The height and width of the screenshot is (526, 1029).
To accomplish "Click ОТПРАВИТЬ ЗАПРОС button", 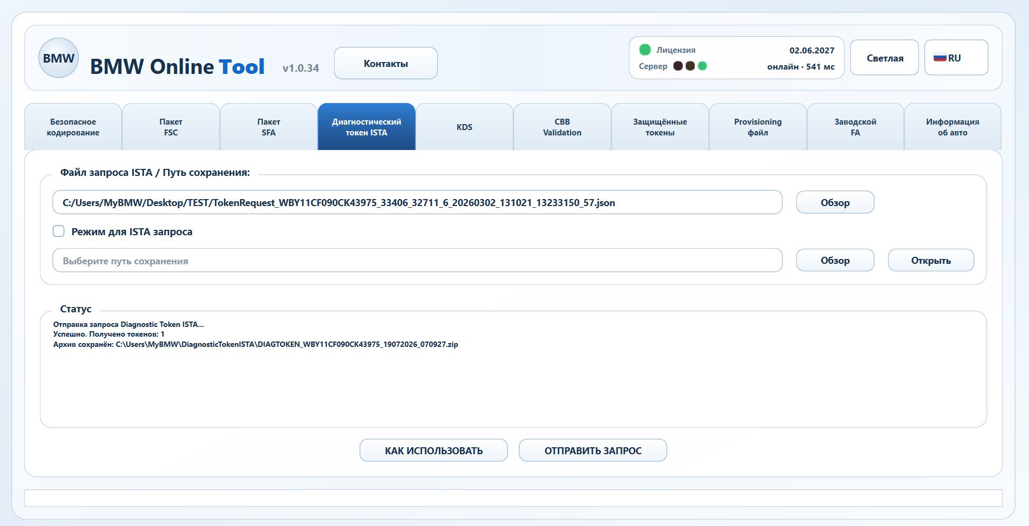I will point(593,450).
